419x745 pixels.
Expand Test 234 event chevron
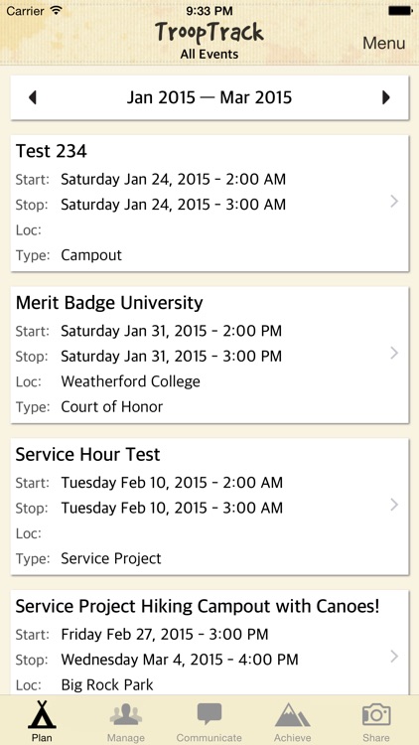point(394,202)
